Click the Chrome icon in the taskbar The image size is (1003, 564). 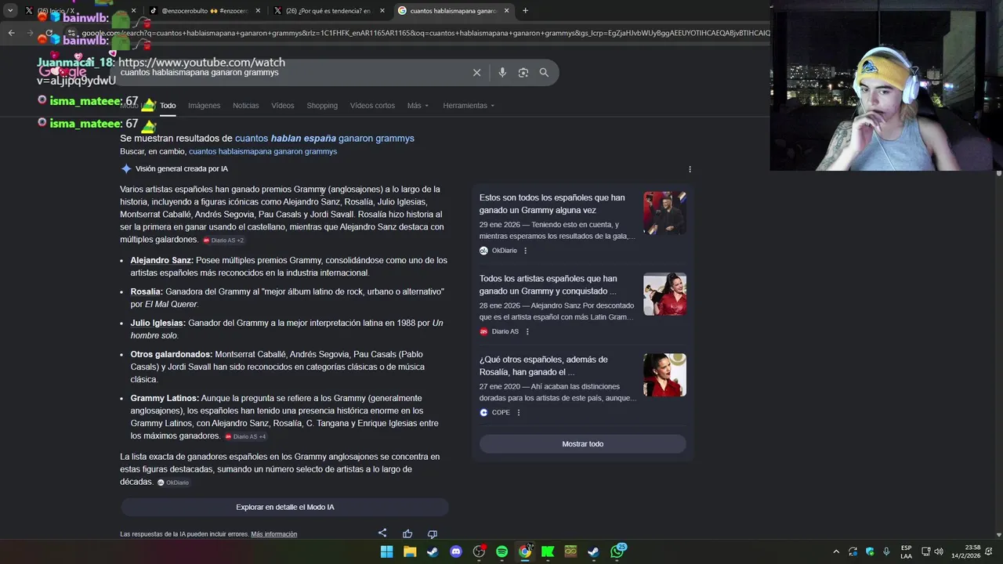pyautogui.click(x=525, y=551)
